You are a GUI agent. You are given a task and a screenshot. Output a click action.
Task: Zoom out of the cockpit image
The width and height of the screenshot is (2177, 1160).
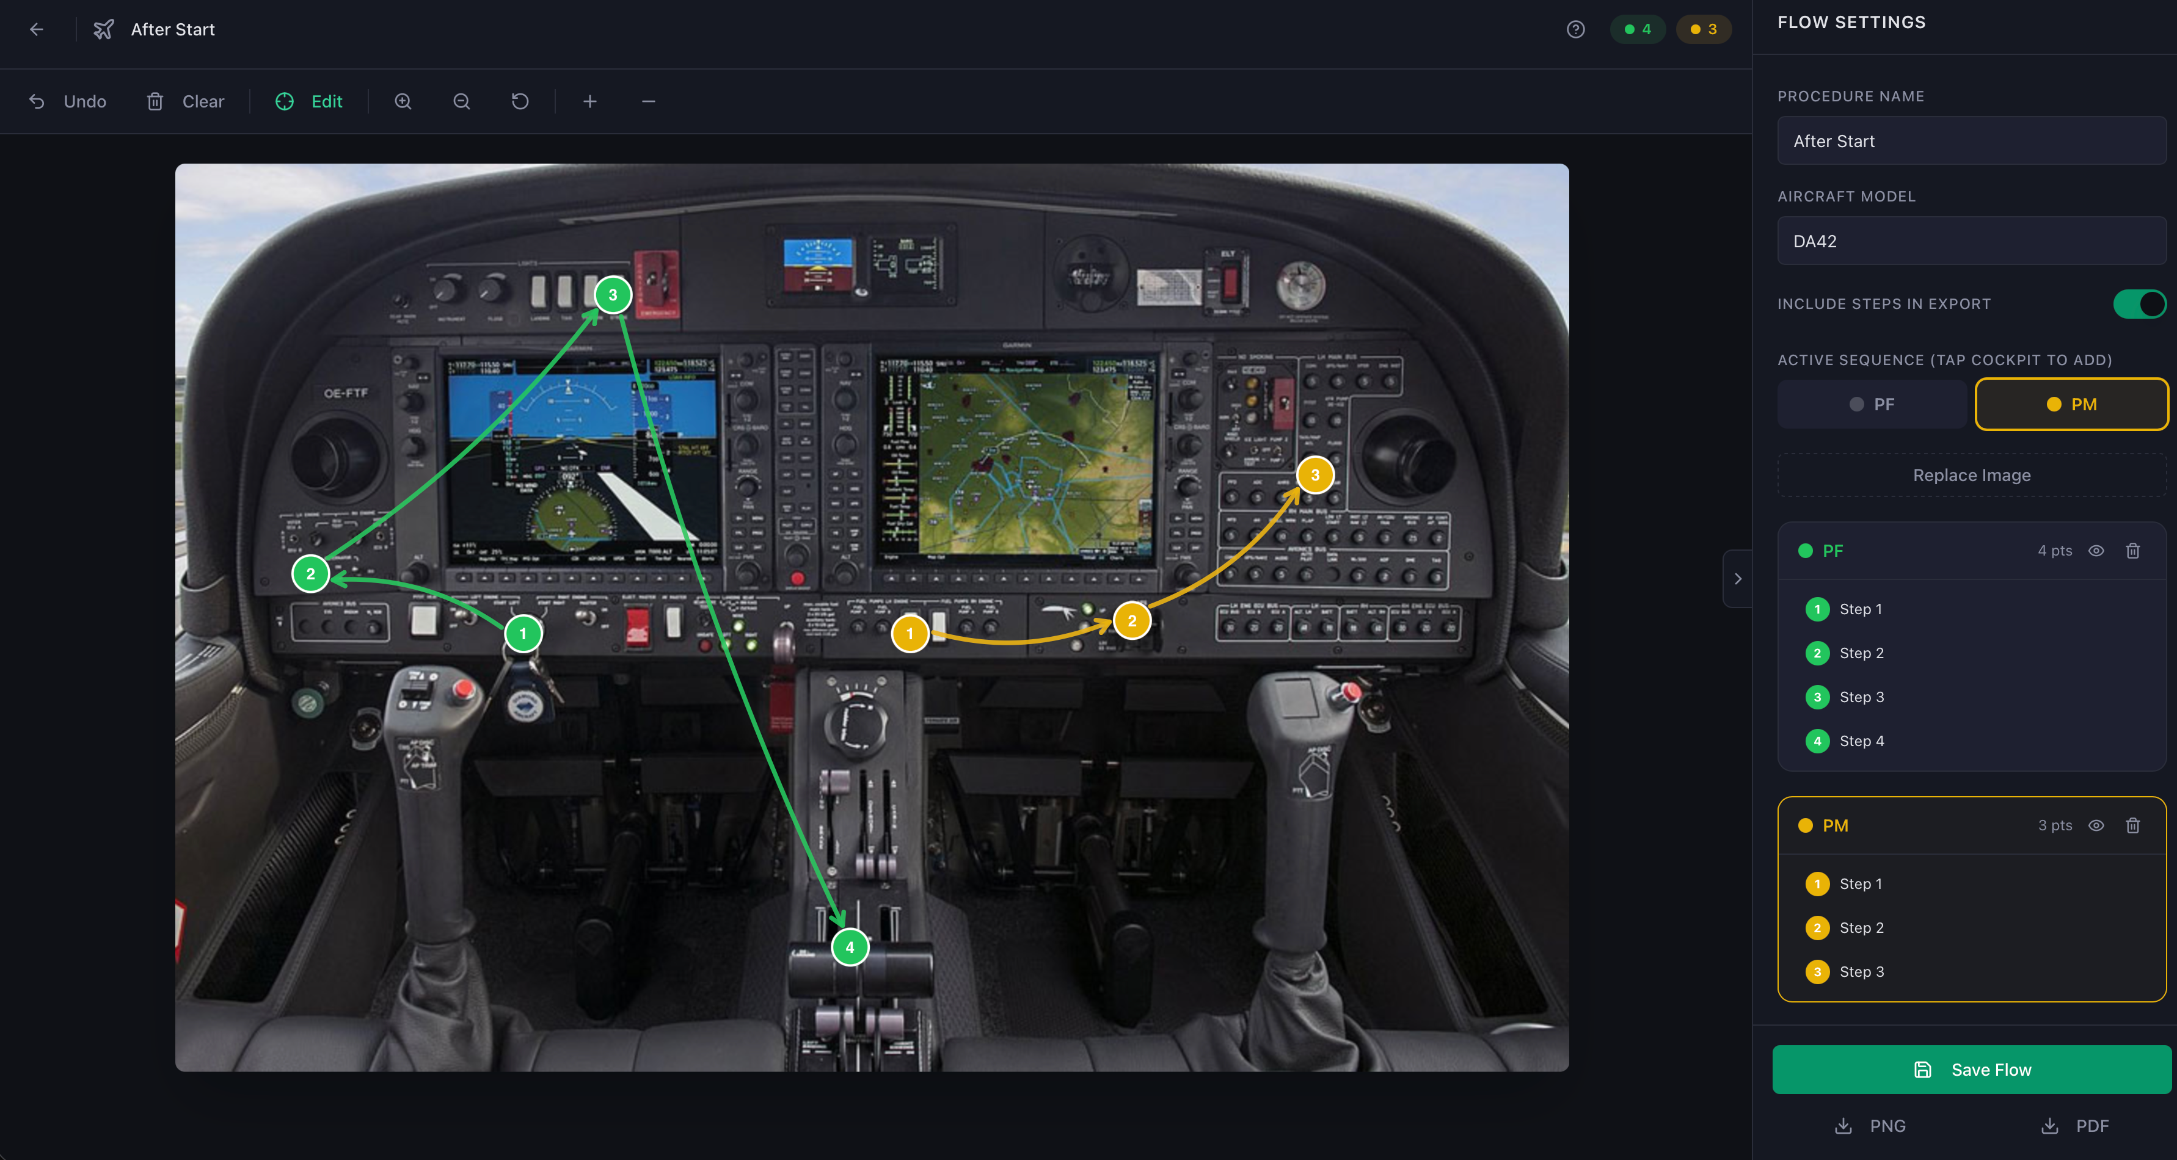click(x=461, y=101)
